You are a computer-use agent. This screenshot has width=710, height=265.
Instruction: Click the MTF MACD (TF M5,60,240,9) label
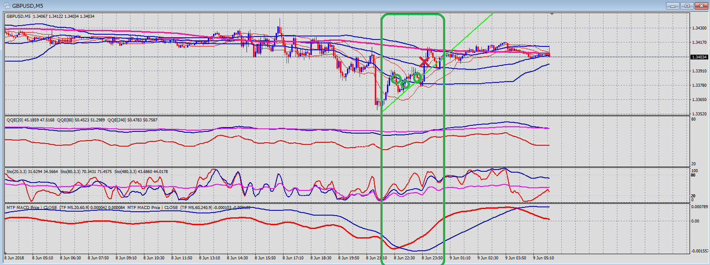[190, 208]
